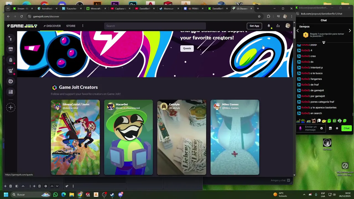
Task: Click the @Miles_Games handle
Action: 230,108
